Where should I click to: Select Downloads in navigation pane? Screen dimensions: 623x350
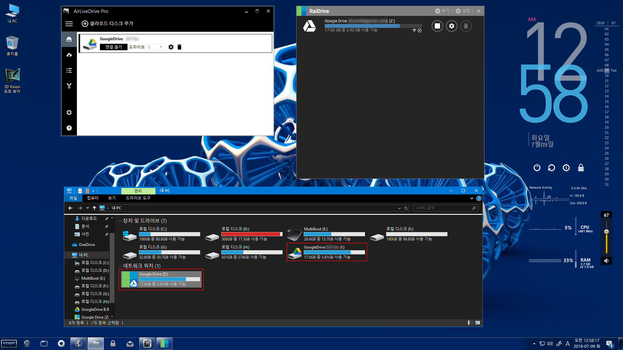click(x=89, y=219)
